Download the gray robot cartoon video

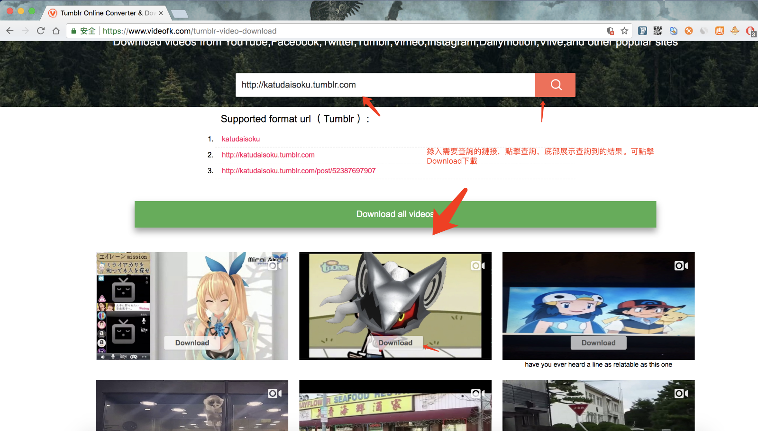click(395, 343)
